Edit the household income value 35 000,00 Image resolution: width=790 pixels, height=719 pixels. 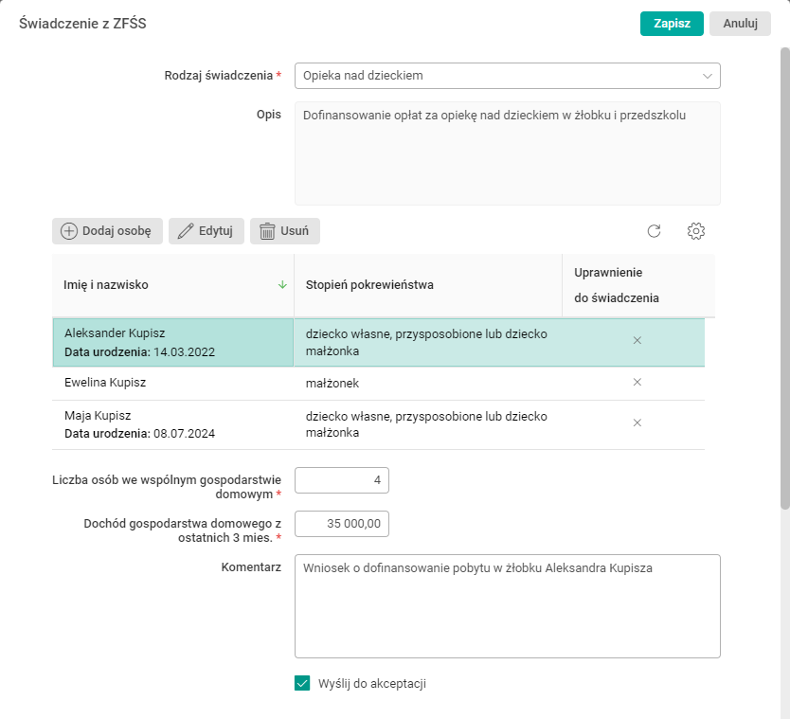coord(341,523)
